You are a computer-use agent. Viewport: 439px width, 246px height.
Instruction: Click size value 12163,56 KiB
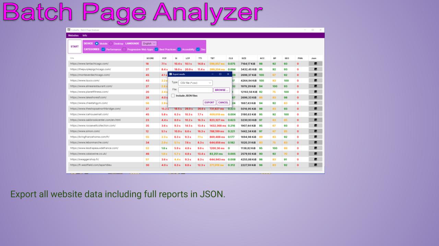point(249,92)
